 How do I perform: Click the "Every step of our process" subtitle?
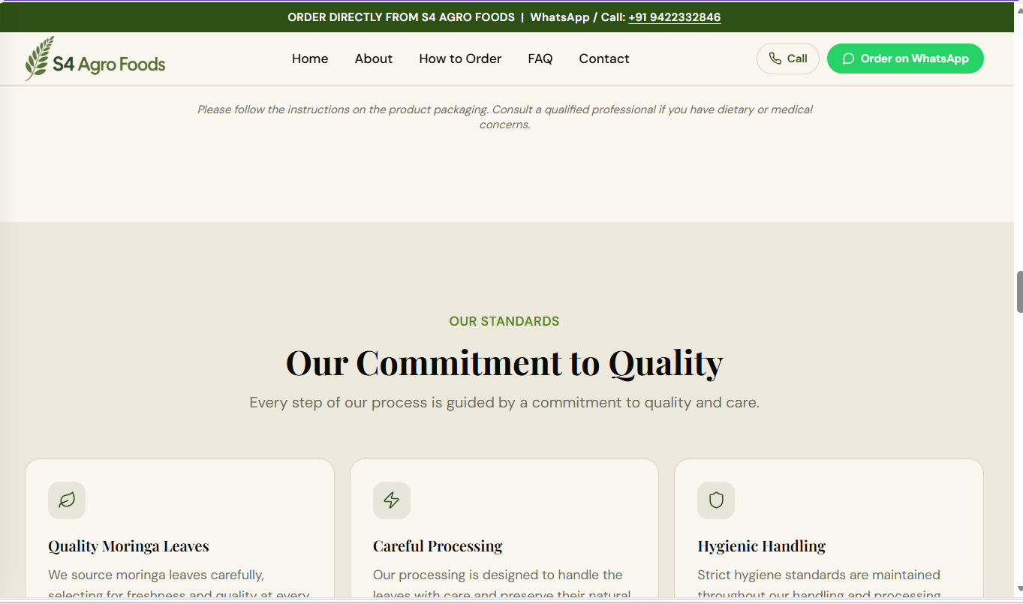click(x=504, y=402)
